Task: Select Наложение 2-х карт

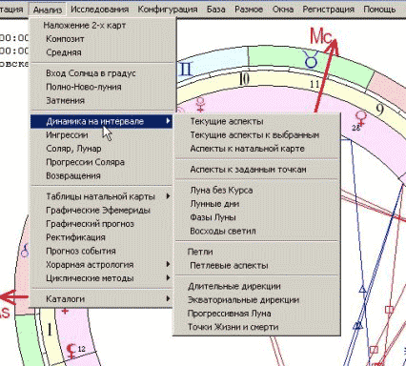Action: pyautogui.click(x=102, y=26)
